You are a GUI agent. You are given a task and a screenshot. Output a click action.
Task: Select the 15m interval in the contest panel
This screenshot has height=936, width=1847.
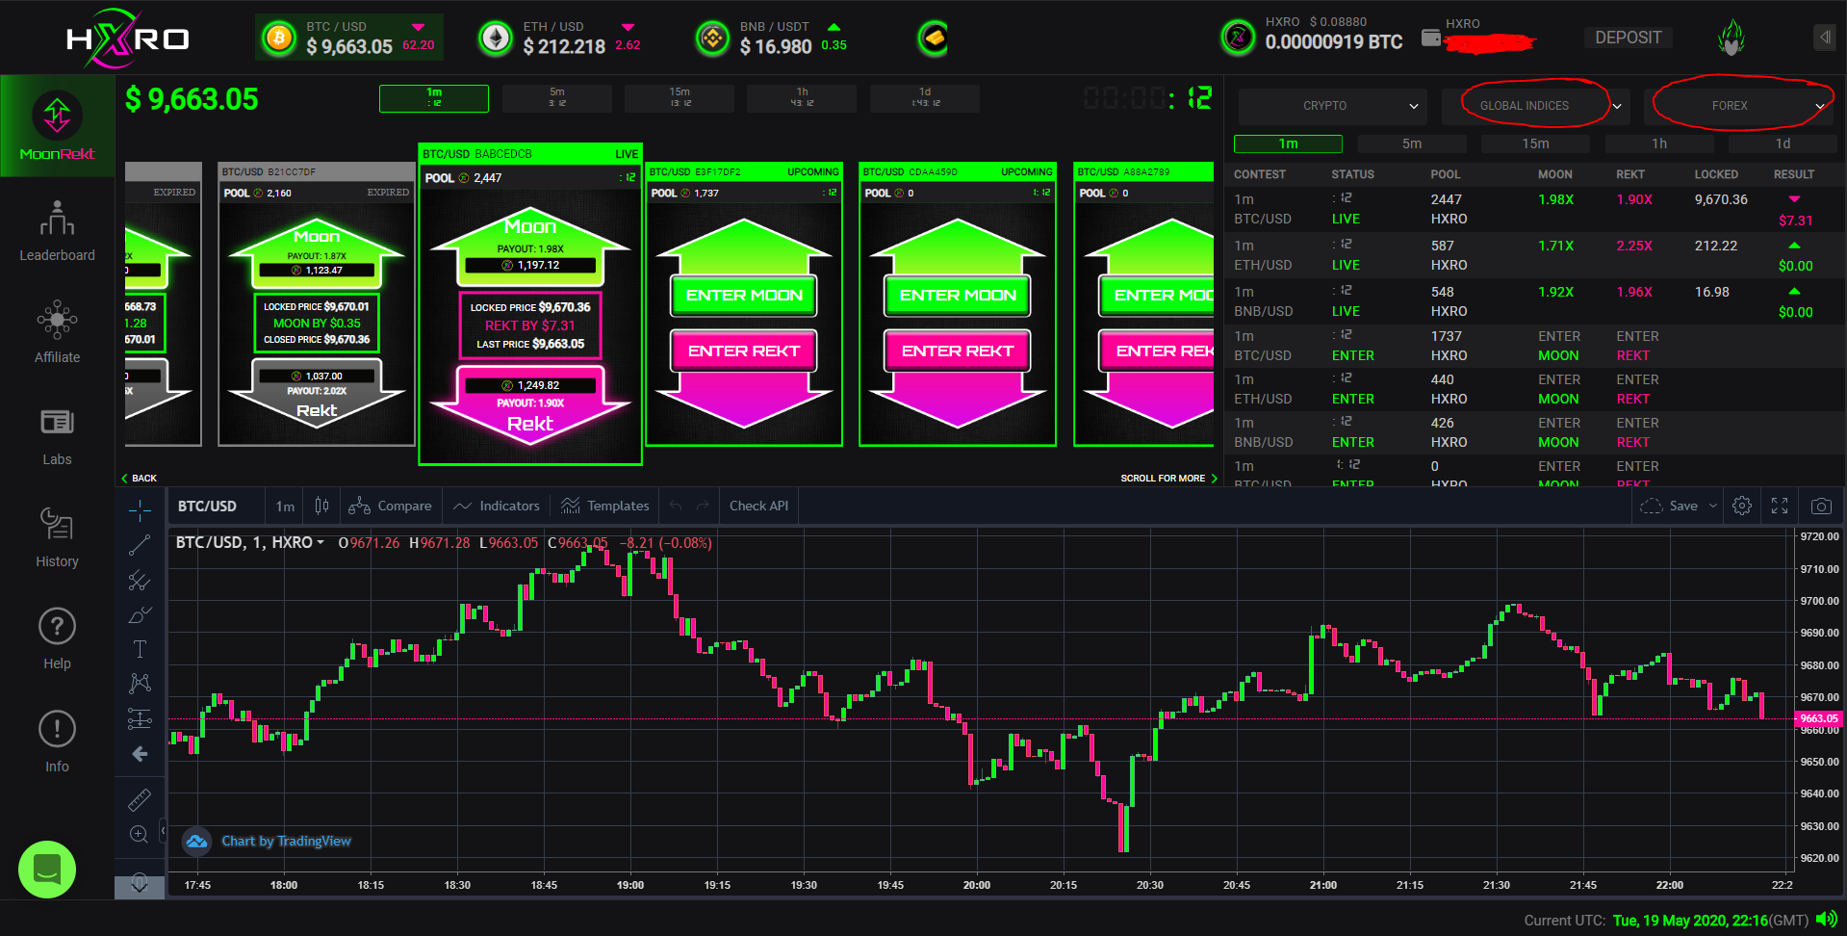pos(1536,143)
